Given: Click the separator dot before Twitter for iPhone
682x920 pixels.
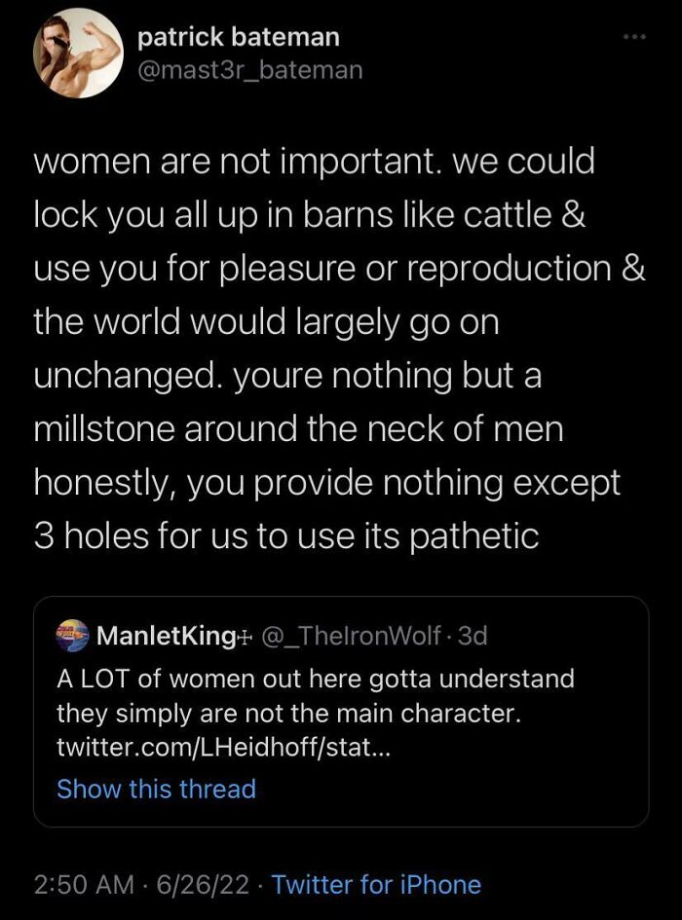Looking at the screenshot, I should click(261, 885).
